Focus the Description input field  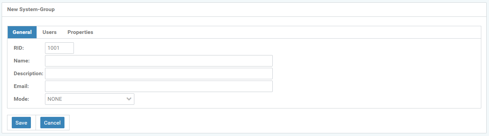[x=159, y=74]
